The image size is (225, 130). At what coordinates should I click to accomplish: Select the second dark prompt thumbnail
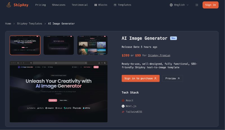(59, 45)
